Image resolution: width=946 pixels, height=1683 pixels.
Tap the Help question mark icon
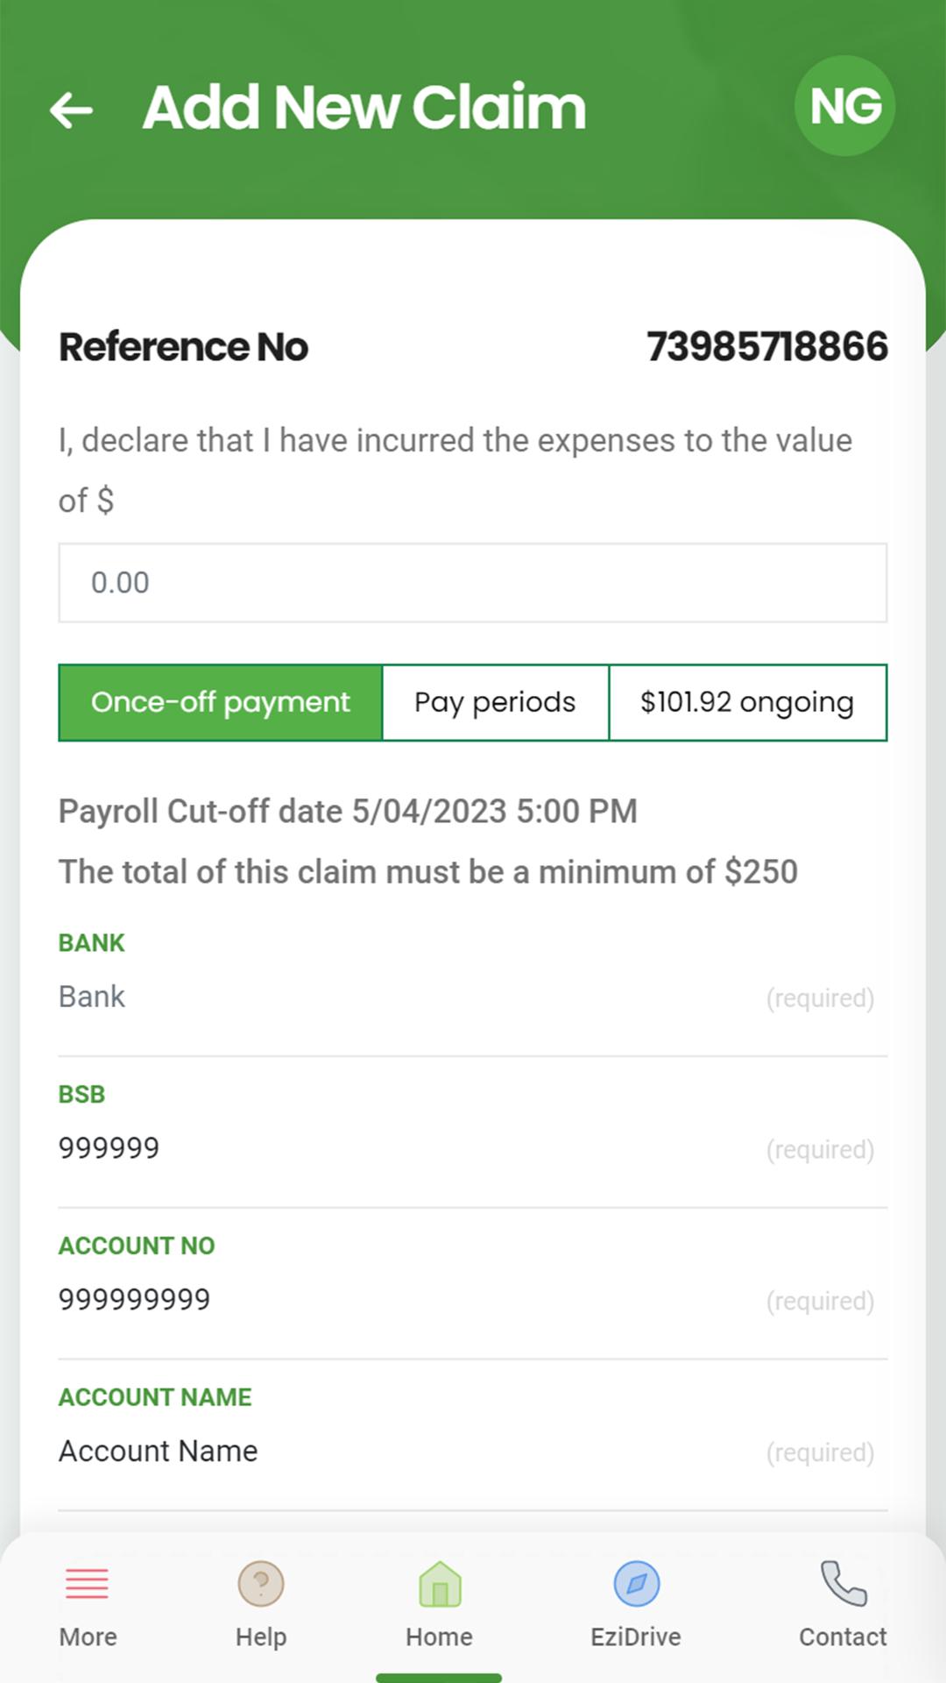pos(261,1584)
